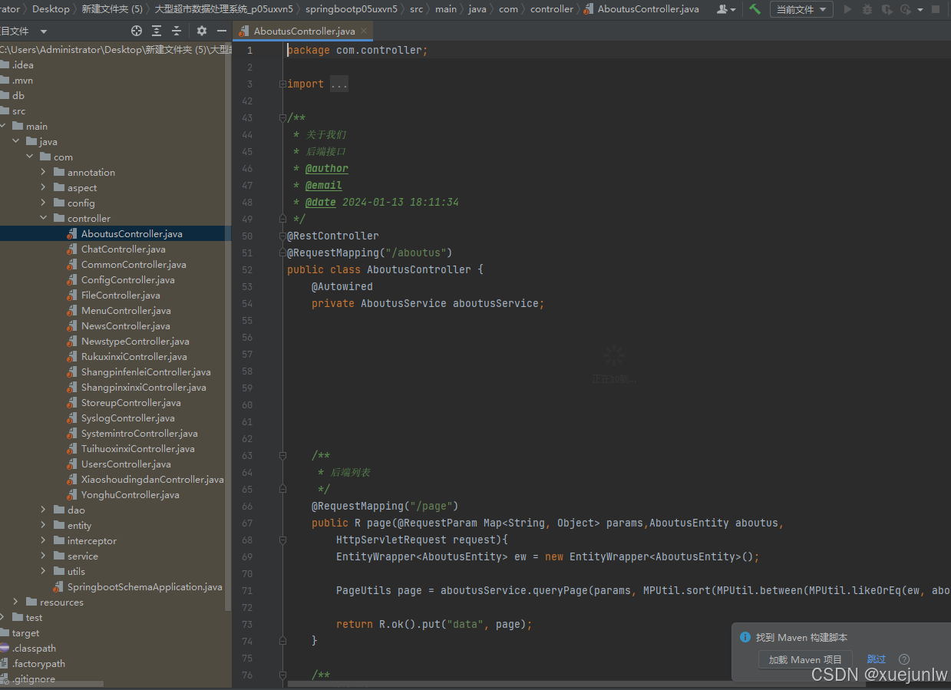Close the AboutusController.java tab
The height and width of the screenshot is (690, 951).
[365, 31]
